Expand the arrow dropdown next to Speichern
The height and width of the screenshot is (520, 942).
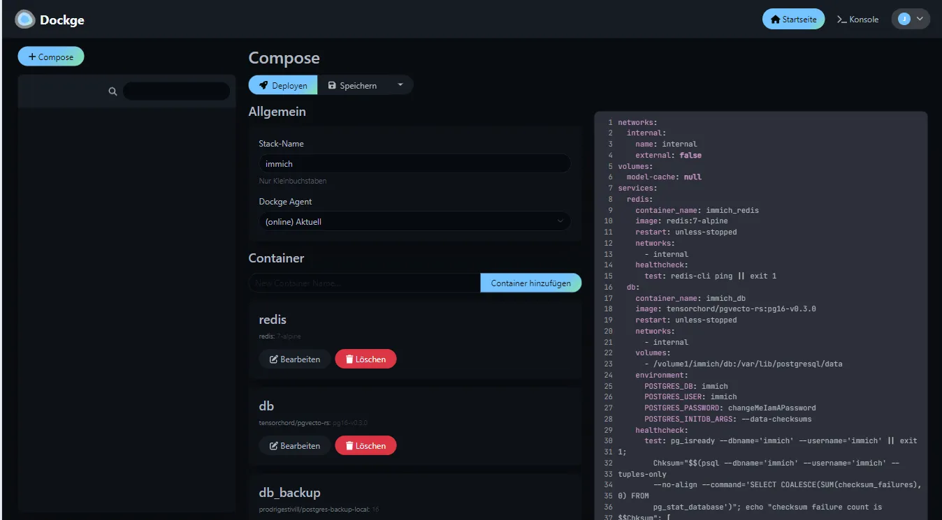pyautogui.click(x=400, y=85)
